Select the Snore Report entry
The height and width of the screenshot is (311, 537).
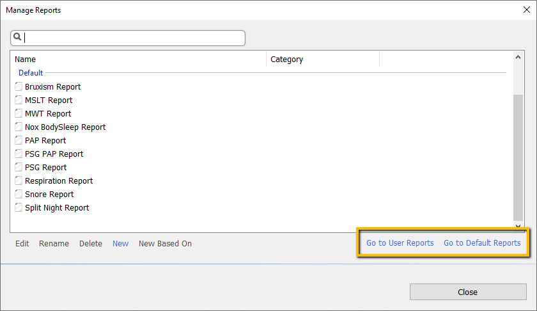(x=49, y=194)
